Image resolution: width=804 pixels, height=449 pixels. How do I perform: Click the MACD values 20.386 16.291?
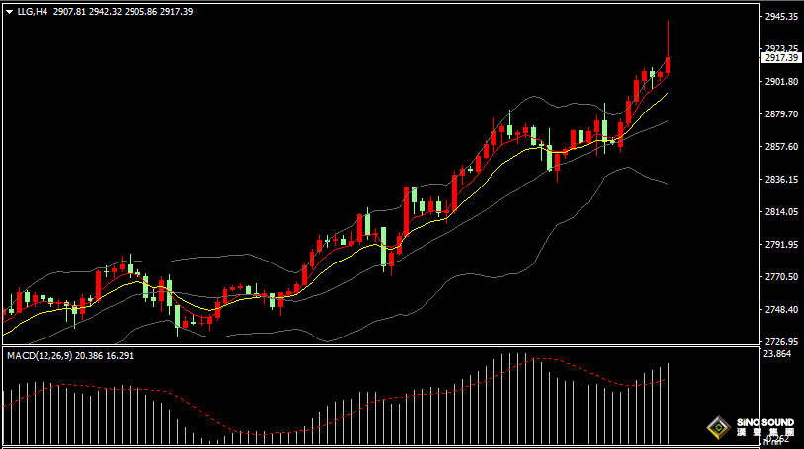105,355
